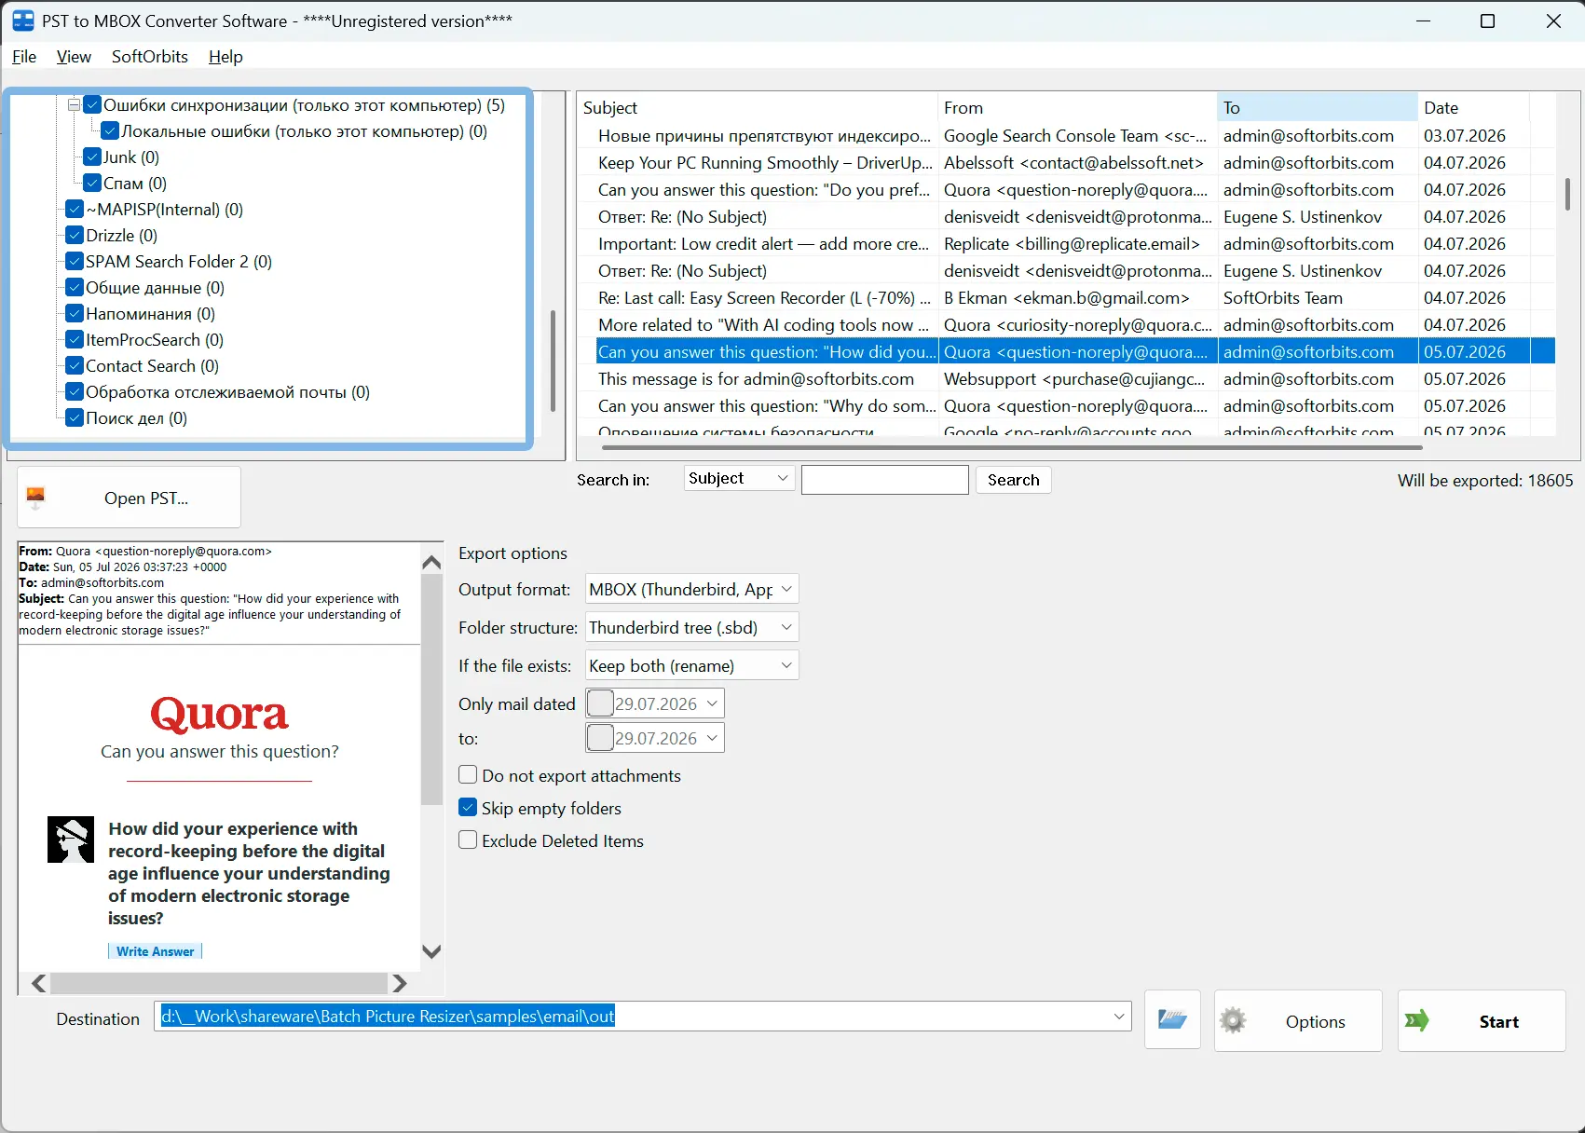Click the Options gear icon
The image size is (1585, 1133).
pyautogui.click(x=1233, y=1021)
